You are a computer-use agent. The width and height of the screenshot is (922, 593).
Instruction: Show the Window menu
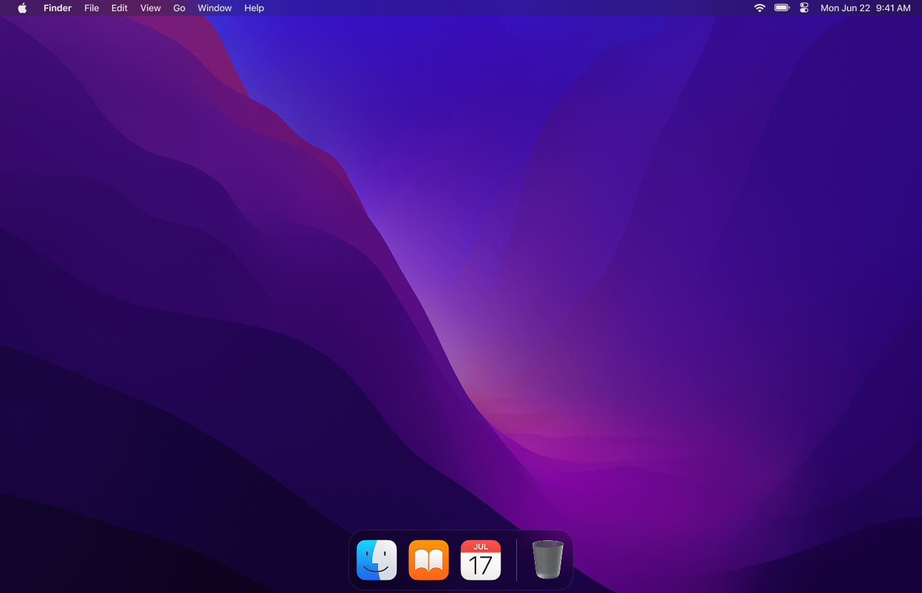coord(215,8)
